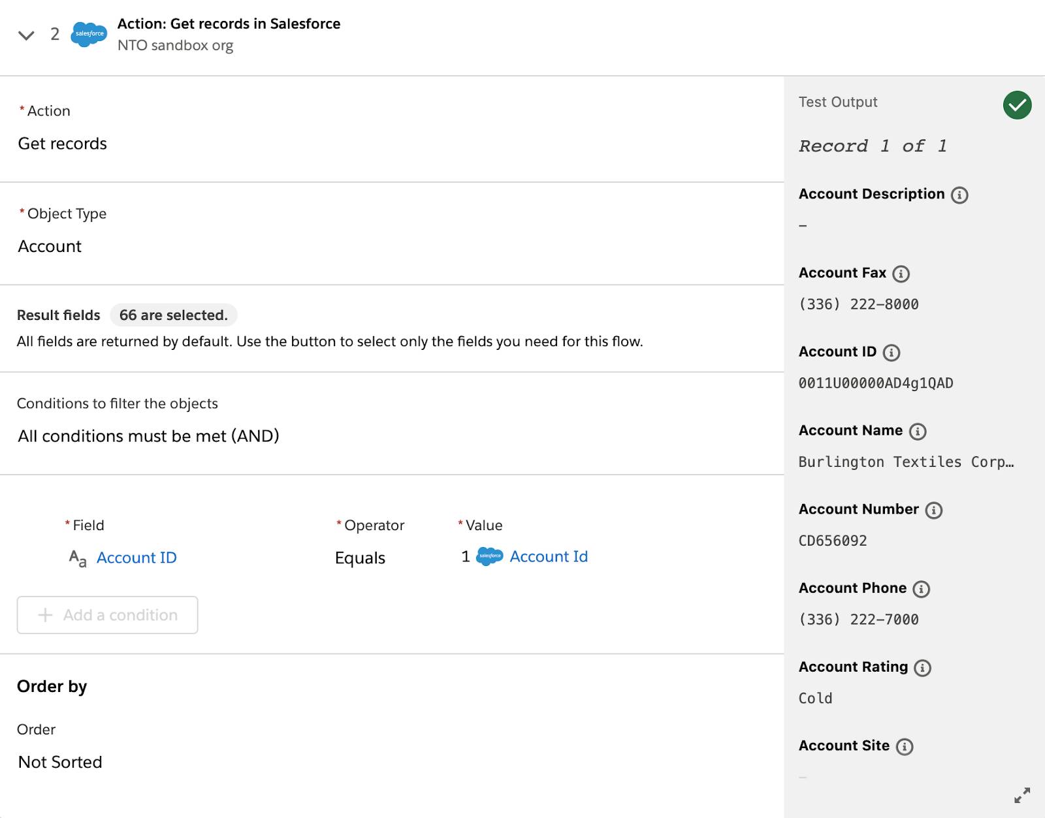Click the plus icon in Add a condition
Image resolution: width=1045 pixels, height=818 pixels.
click(45, 615)
